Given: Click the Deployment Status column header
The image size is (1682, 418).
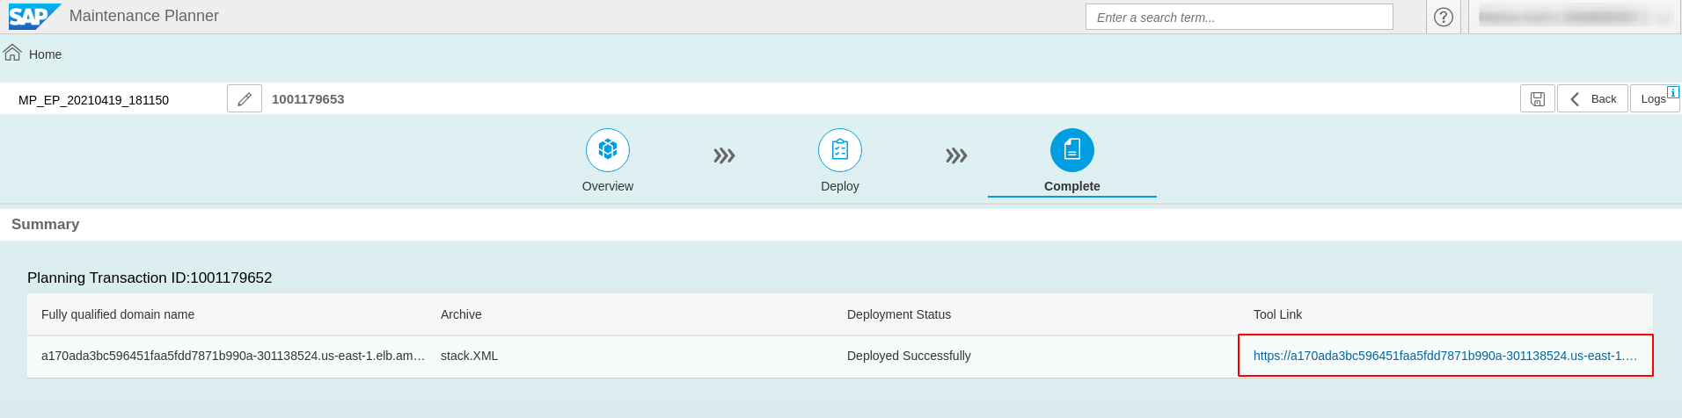Looking at the screenshot, I should click(x=899, y=314).
